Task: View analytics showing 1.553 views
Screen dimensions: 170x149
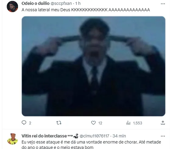Action: [x=134, y=123]
